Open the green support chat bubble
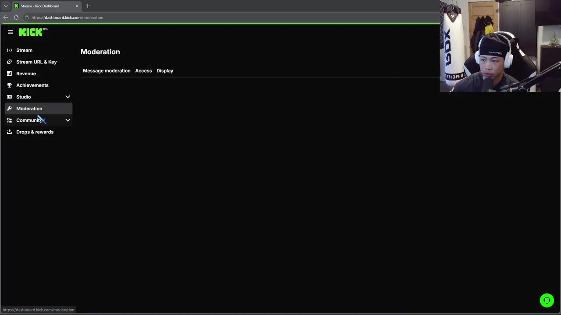The width and height of the screenshot is (561, 315). (x=547, y=300)
